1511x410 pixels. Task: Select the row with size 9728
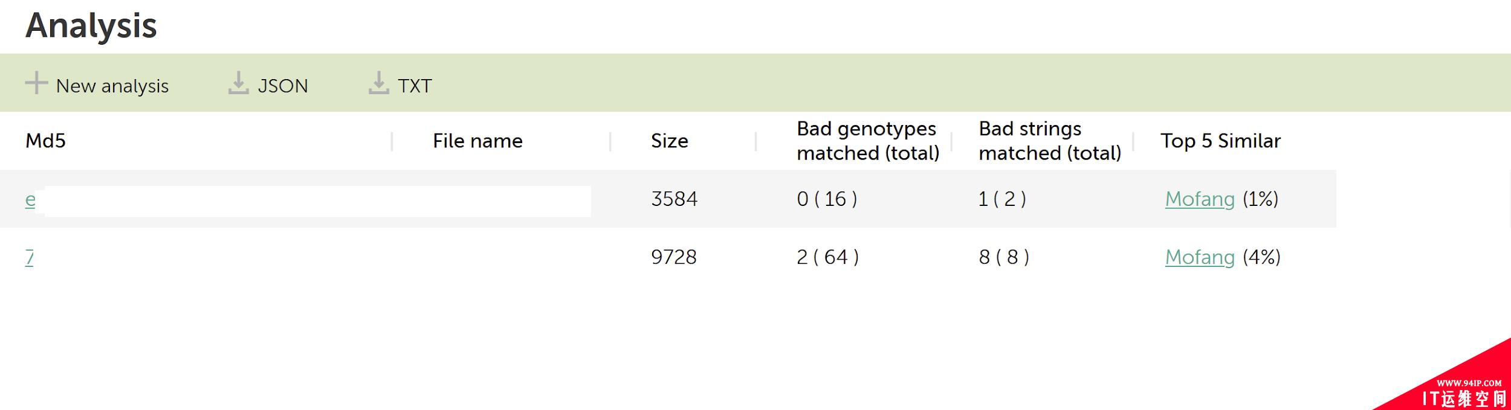click(x=668, y=257)
